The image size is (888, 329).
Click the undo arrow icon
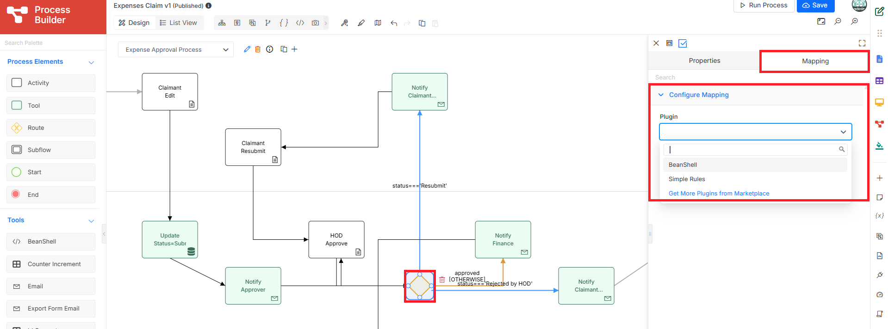point(394,23)
